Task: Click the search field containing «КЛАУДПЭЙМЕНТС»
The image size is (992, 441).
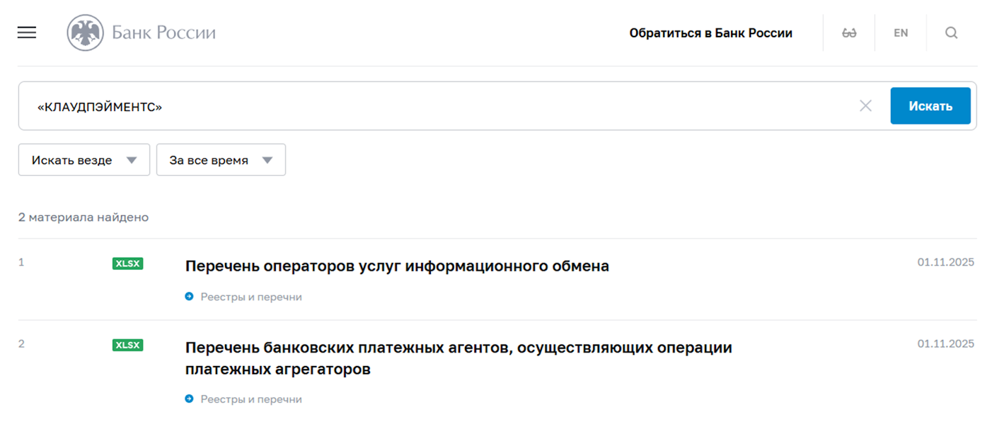Action: pyautogui.click(x=434, y=107)
